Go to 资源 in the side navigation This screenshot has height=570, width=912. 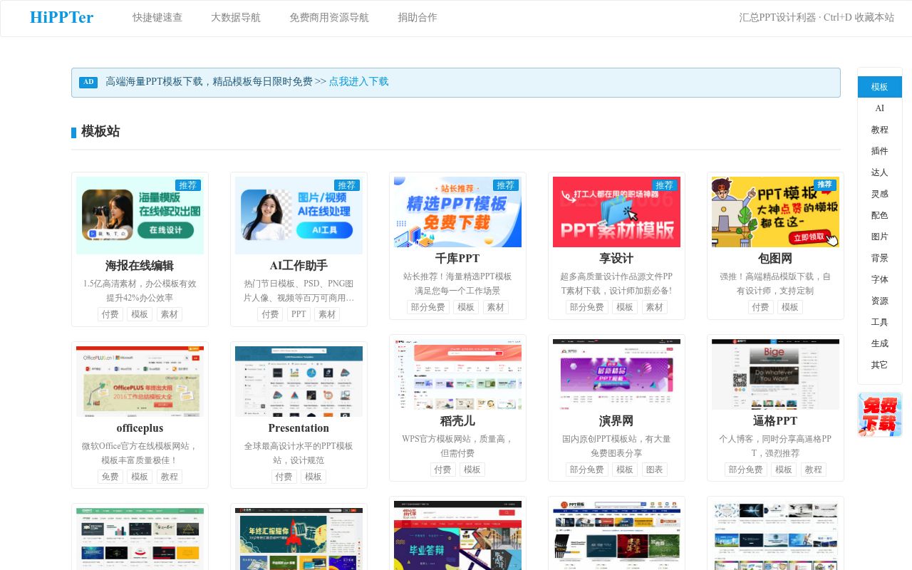[x=880, y=301]
